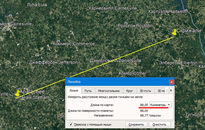Click the Статам Statham map label
The height and width of the screenshot is (130, 205).
33,97
